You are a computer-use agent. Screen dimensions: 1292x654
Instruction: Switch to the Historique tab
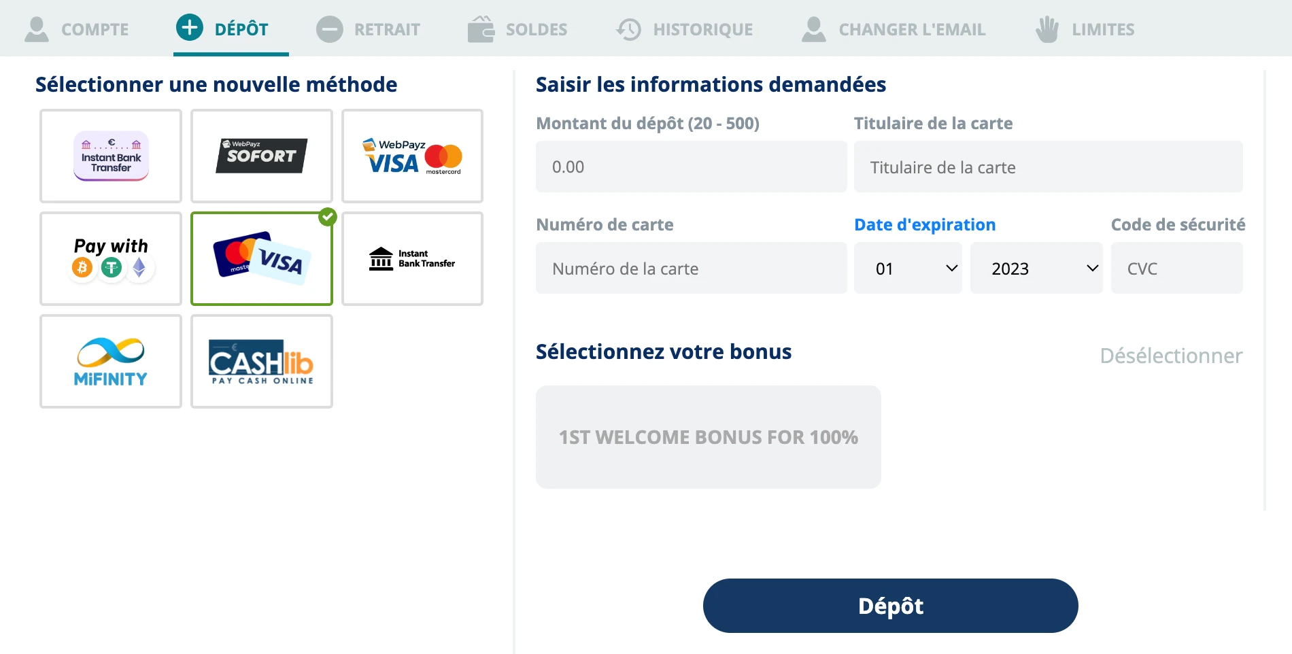(x=684, y=29)
